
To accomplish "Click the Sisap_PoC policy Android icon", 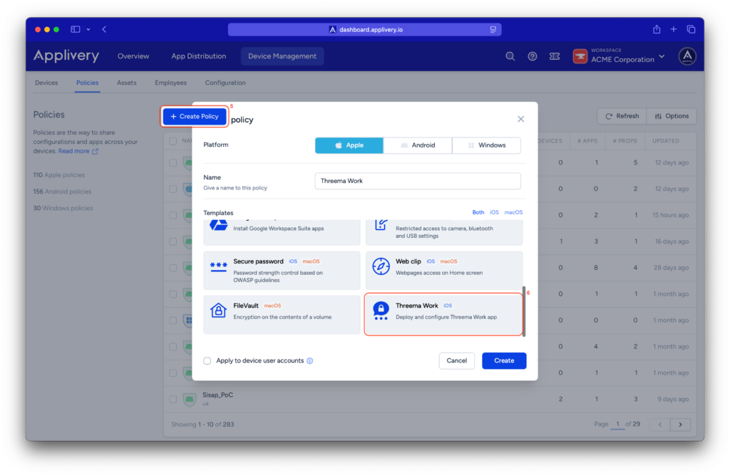I will coord(190,400).
